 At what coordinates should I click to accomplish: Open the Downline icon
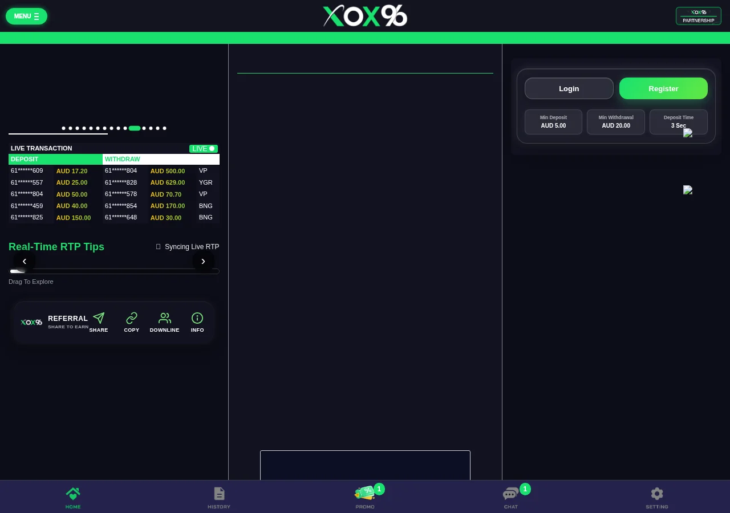point(164,322)
